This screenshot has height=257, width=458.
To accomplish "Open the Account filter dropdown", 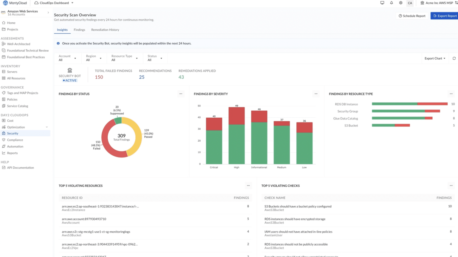I will 67,58.
